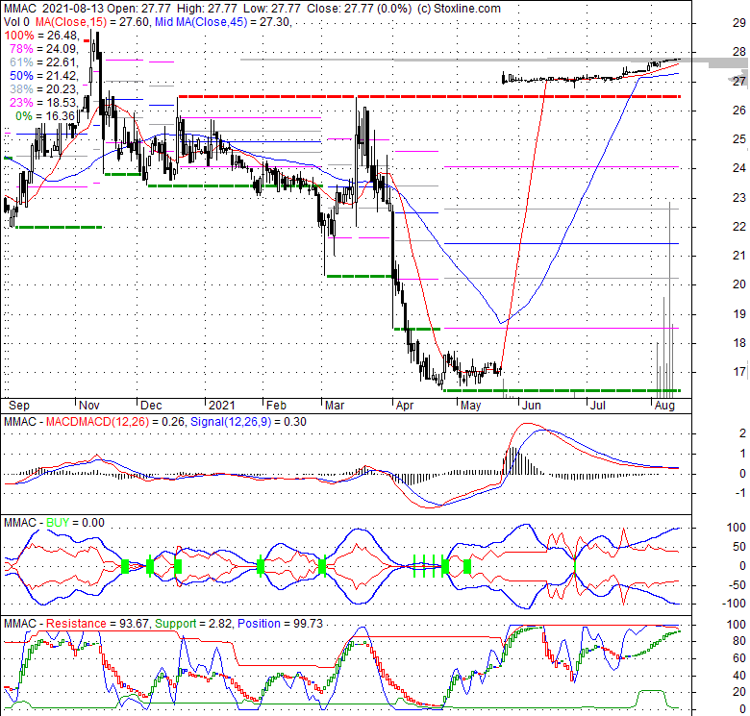
Task: Click the '50% = 21.42' Fibonacci level
Action: point(43,76)
